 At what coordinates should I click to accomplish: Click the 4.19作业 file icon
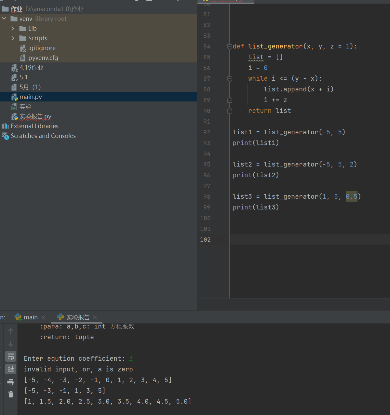click(14, 68)
